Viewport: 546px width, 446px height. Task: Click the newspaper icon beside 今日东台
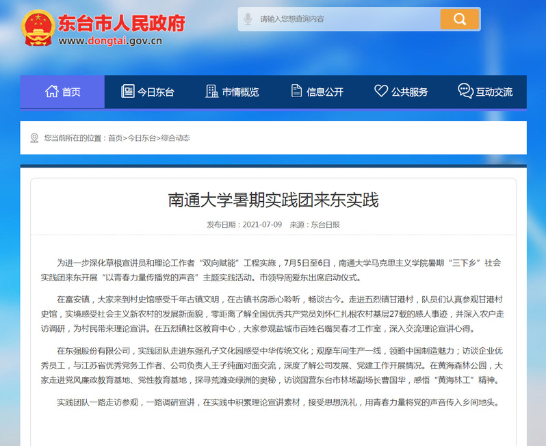point(127,92)
